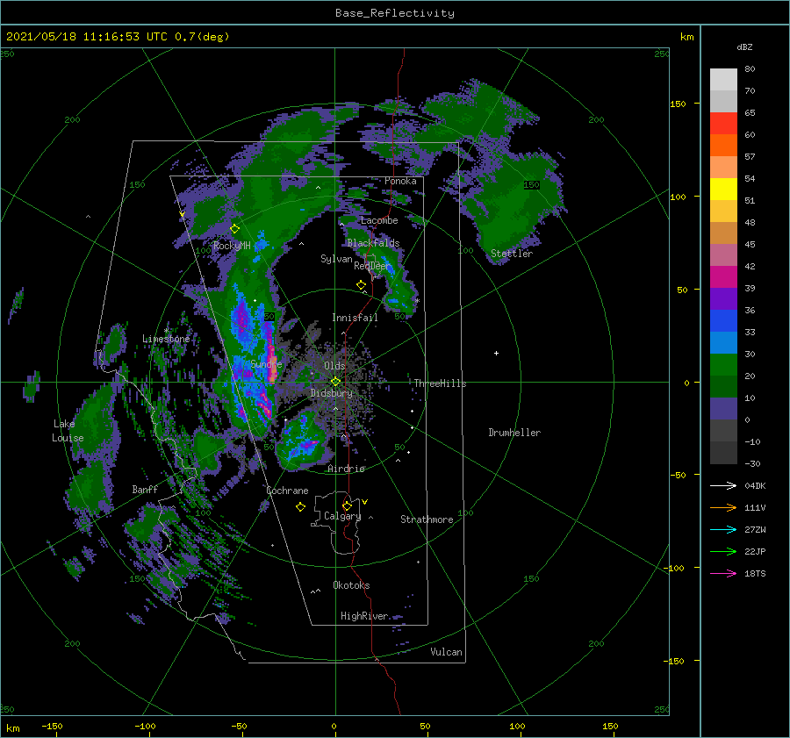Click the RedDeer city label
The width and height of the screenshot is (790, 738).
click(372, 266)
